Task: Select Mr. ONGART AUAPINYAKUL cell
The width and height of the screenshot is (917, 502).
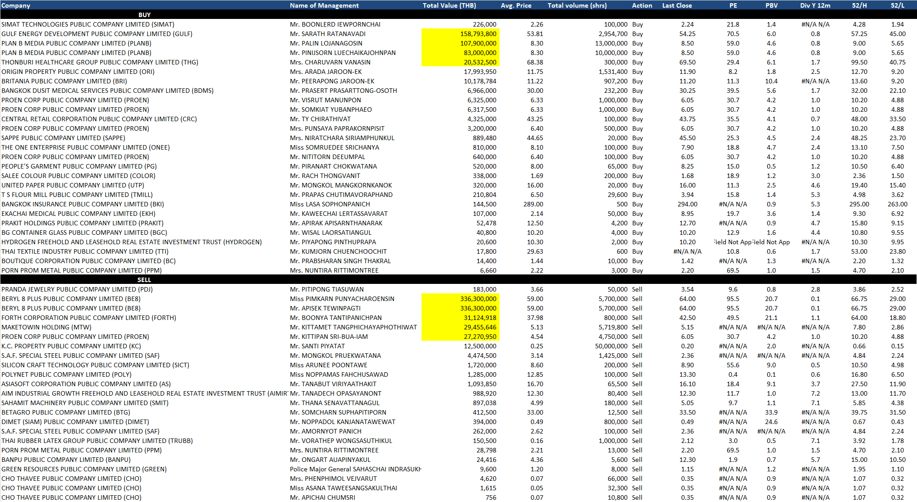Action: (x=330, y=460)
